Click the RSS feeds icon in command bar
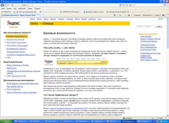This screenshot has height=123, width=169. (120, 15)
